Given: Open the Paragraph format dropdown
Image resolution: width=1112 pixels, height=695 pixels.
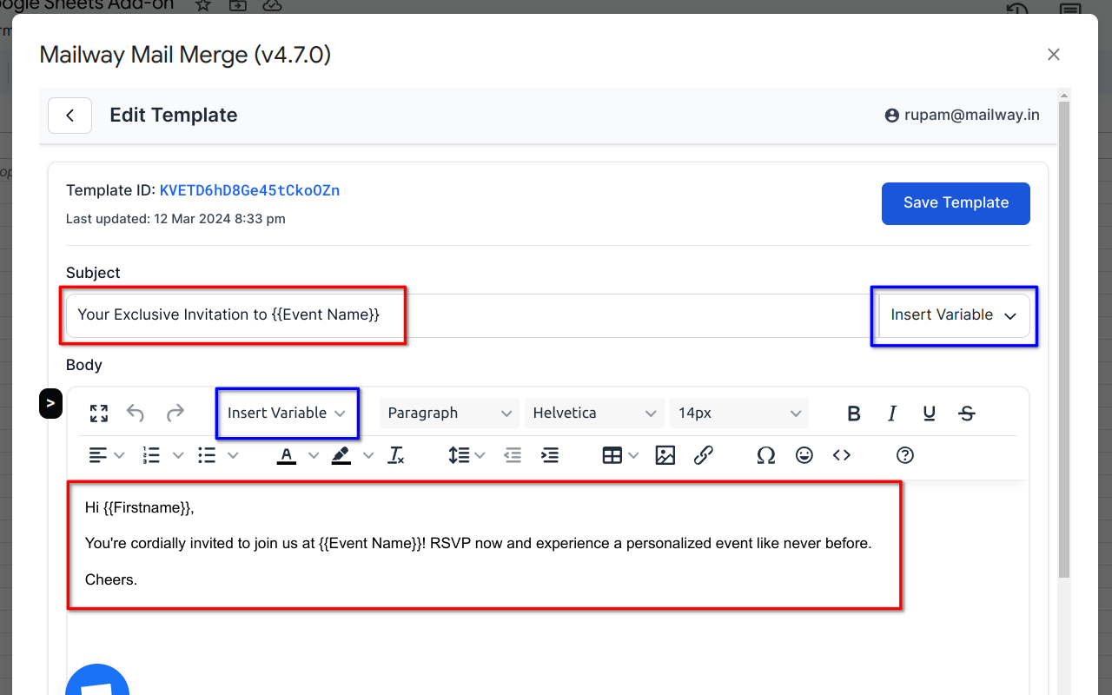Looking at the screenshot, I should point(449,414).
